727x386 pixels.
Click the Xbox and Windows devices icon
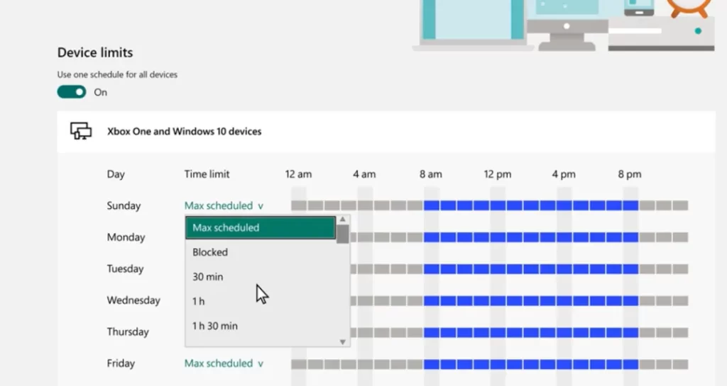coord(81,131)
